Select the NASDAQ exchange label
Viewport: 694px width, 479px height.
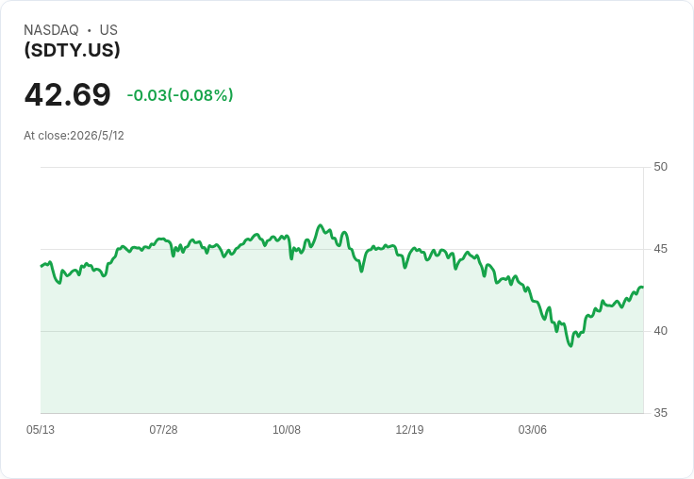[x=51, y=30]
